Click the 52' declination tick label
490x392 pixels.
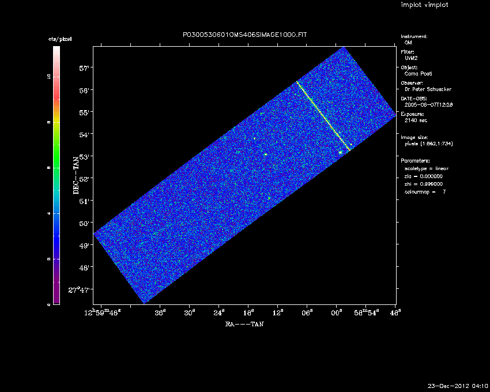84,179
